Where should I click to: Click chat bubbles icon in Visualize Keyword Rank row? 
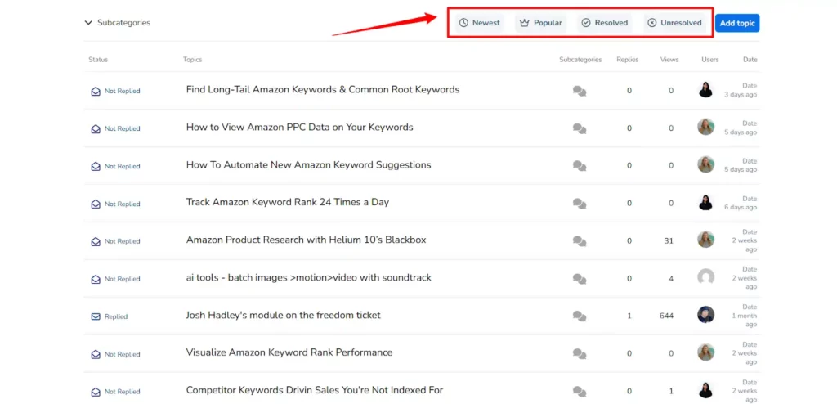tap(580, 354)
